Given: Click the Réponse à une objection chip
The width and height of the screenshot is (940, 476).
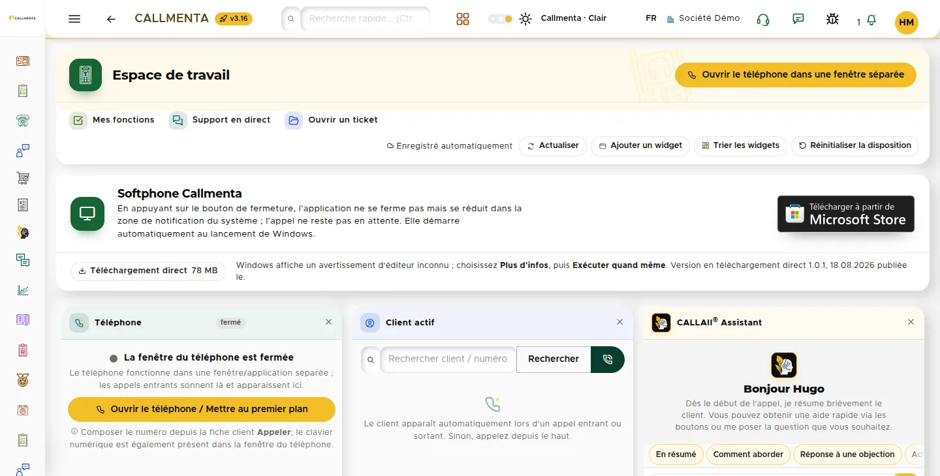Looking at the screenshot, I should pos(847,454).
